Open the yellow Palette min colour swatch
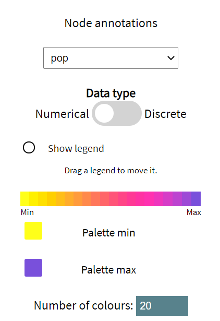220x321 pixels. tap(33, 231)
